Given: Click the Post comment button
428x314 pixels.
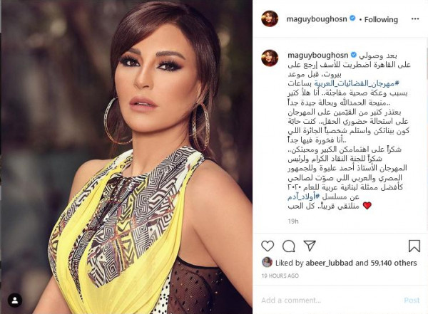Looking at the screenshot, I should 412,300.
